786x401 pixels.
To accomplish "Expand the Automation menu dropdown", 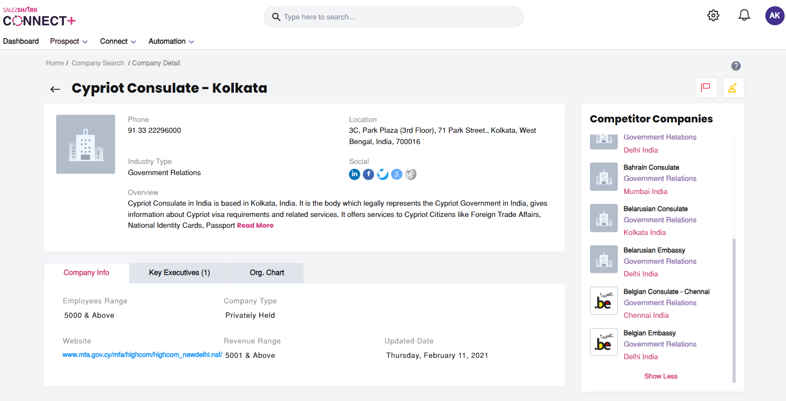I will point(171,41).
